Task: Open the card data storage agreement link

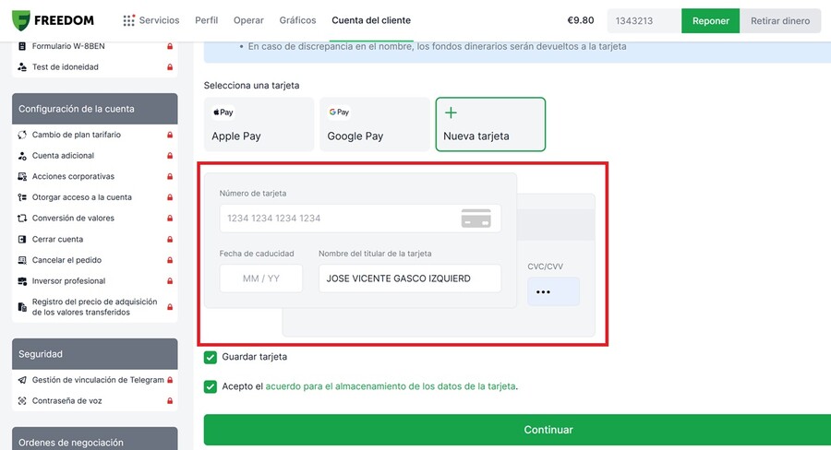Action: (x=391, y=386)
